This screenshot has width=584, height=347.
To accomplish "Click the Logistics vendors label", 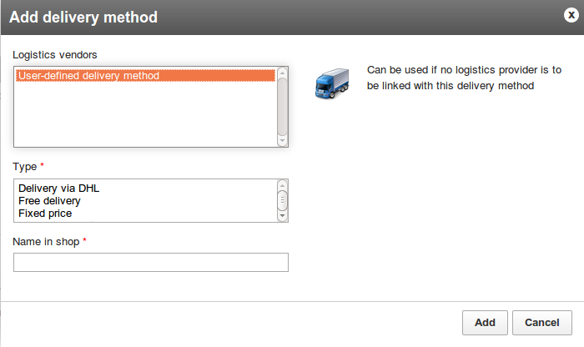I will [x=55, y=55].
